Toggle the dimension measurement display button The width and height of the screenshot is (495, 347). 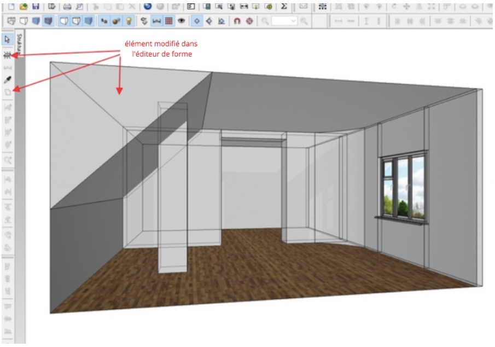[156, 21]
